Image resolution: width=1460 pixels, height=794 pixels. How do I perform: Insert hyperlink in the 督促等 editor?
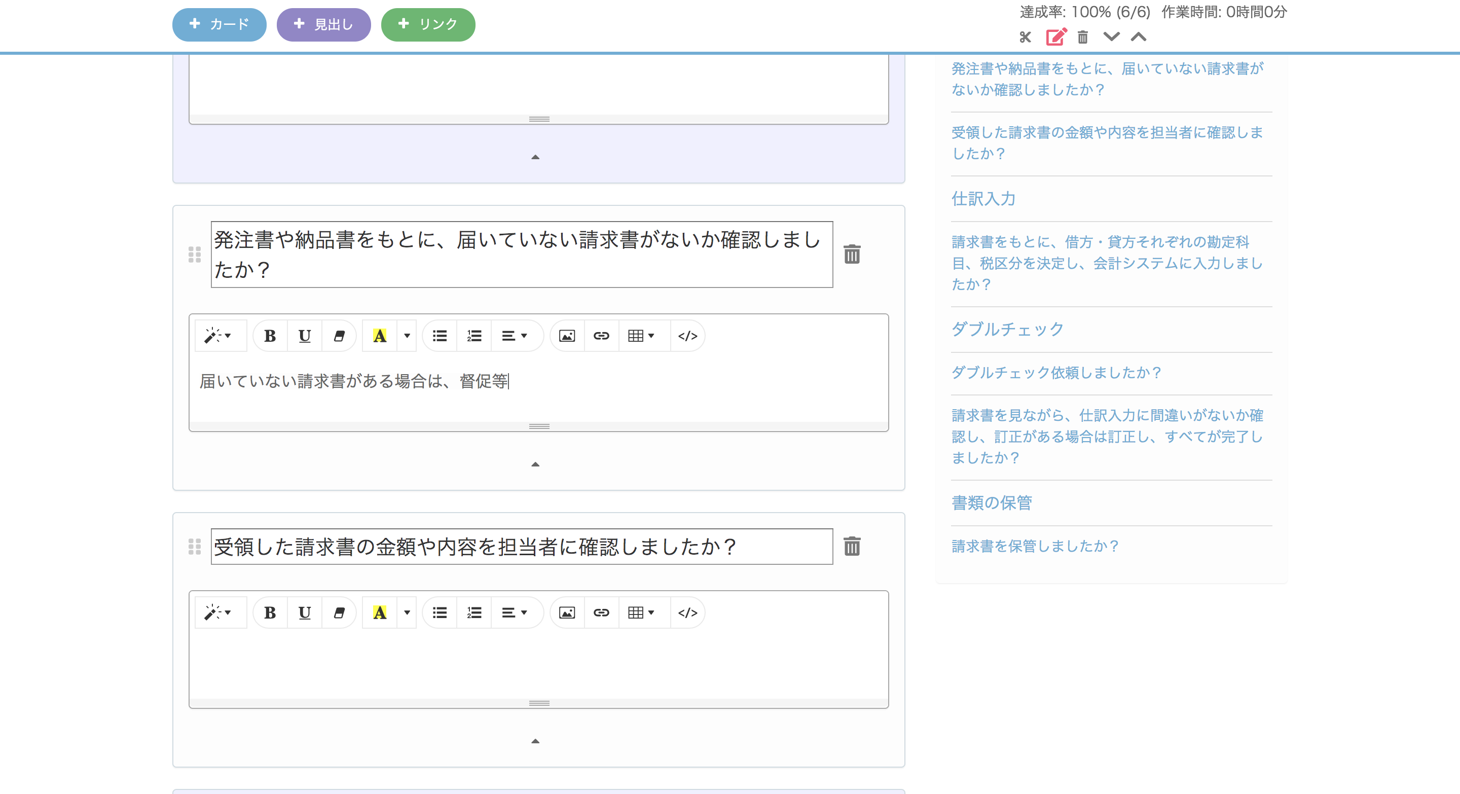(x=601, y=336)
